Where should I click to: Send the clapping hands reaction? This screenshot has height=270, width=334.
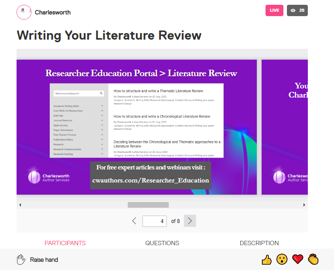point(313,259)
